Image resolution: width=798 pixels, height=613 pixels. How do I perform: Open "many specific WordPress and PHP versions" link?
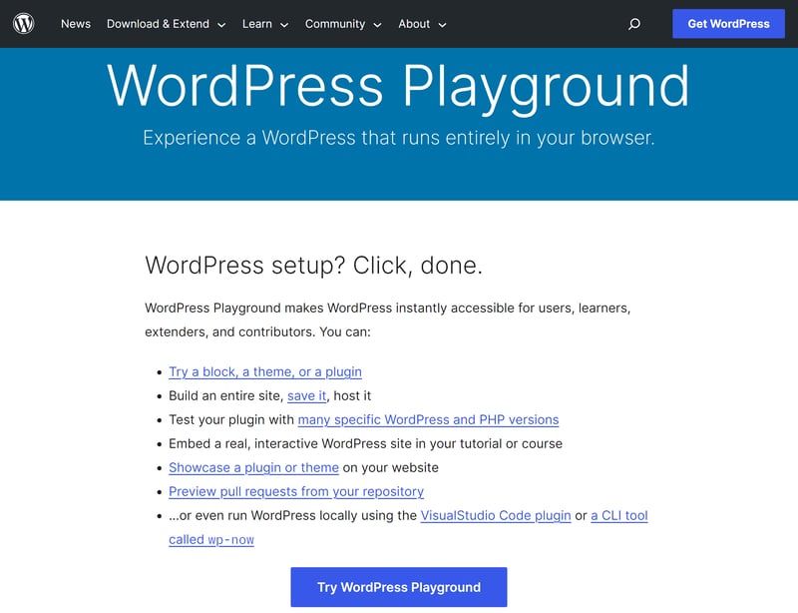point(428,419)
